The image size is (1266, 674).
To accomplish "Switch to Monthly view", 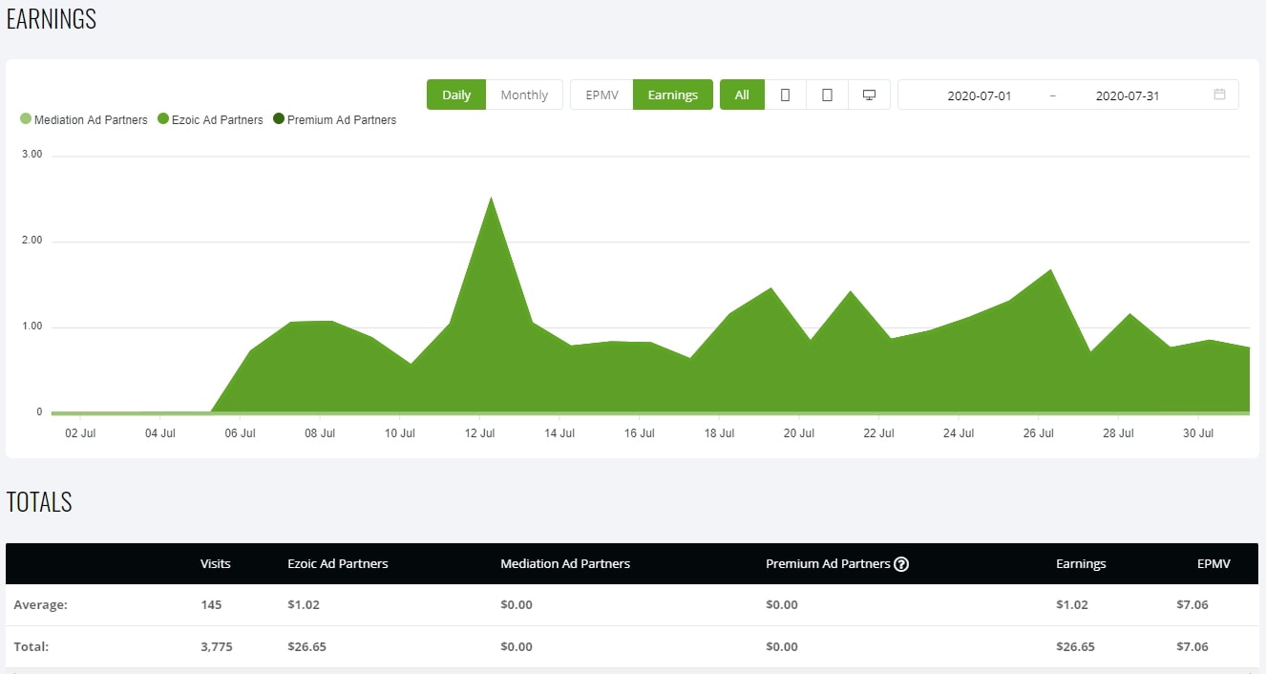I will pos(524,95).
